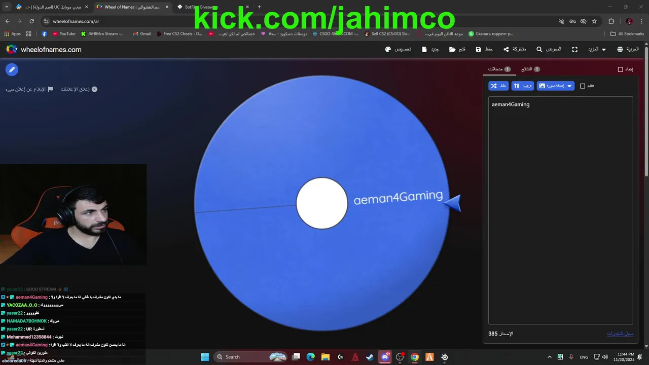This screenshot has height=365, width=649.
Task: Click the blue pencil edit button
Action: coord(12,69)
